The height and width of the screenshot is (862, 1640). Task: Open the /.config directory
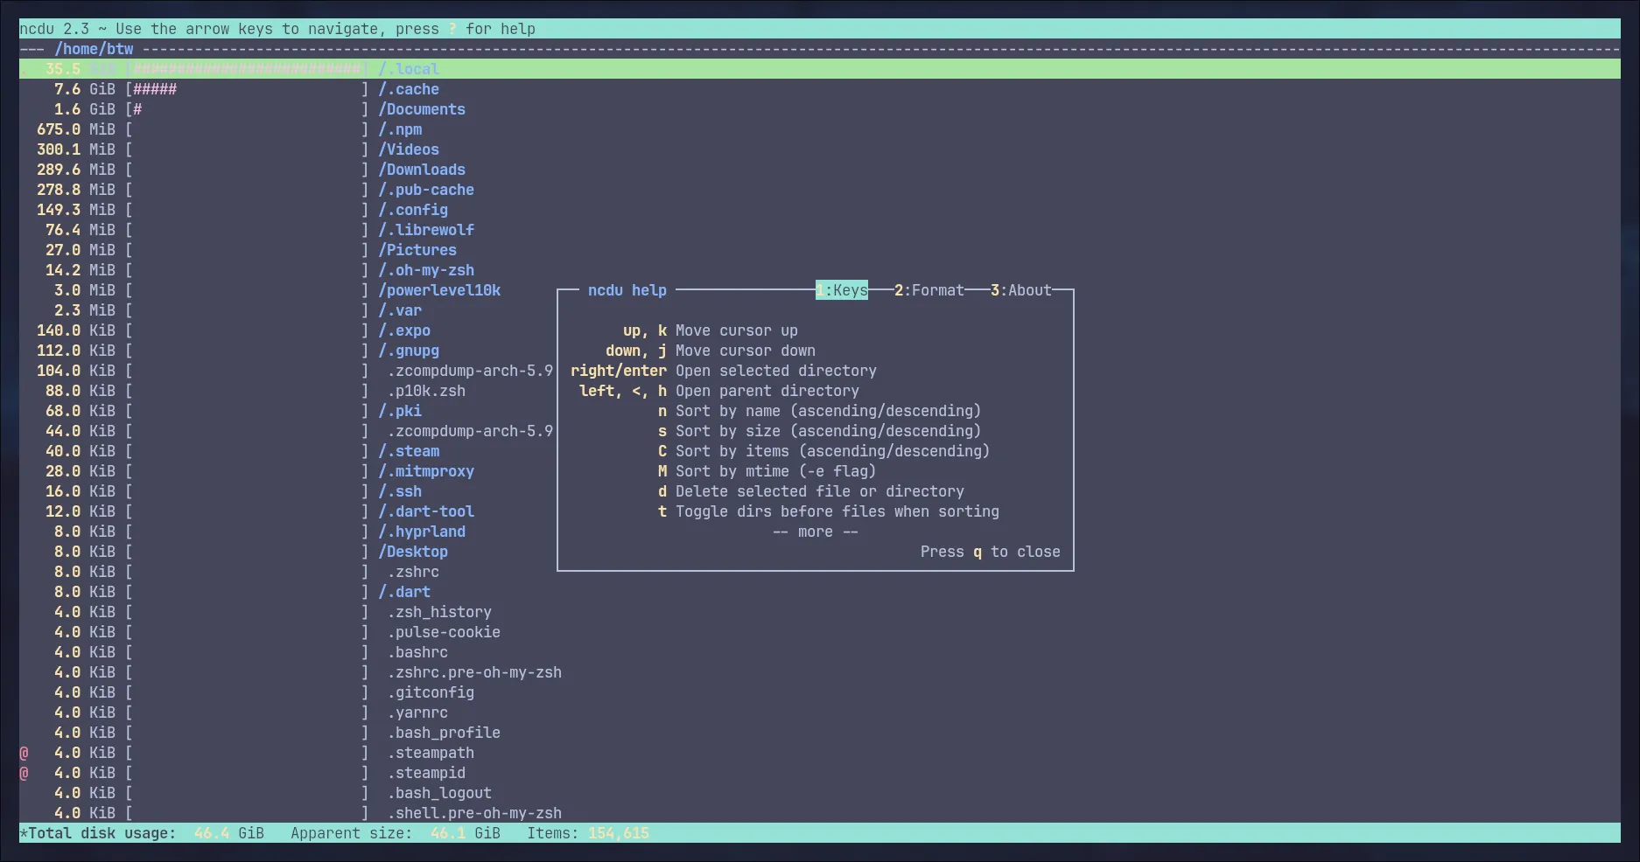point(412,210)
